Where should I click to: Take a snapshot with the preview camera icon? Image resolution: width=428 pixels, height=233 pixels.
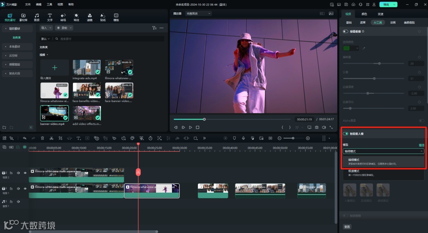click(316, 127)
